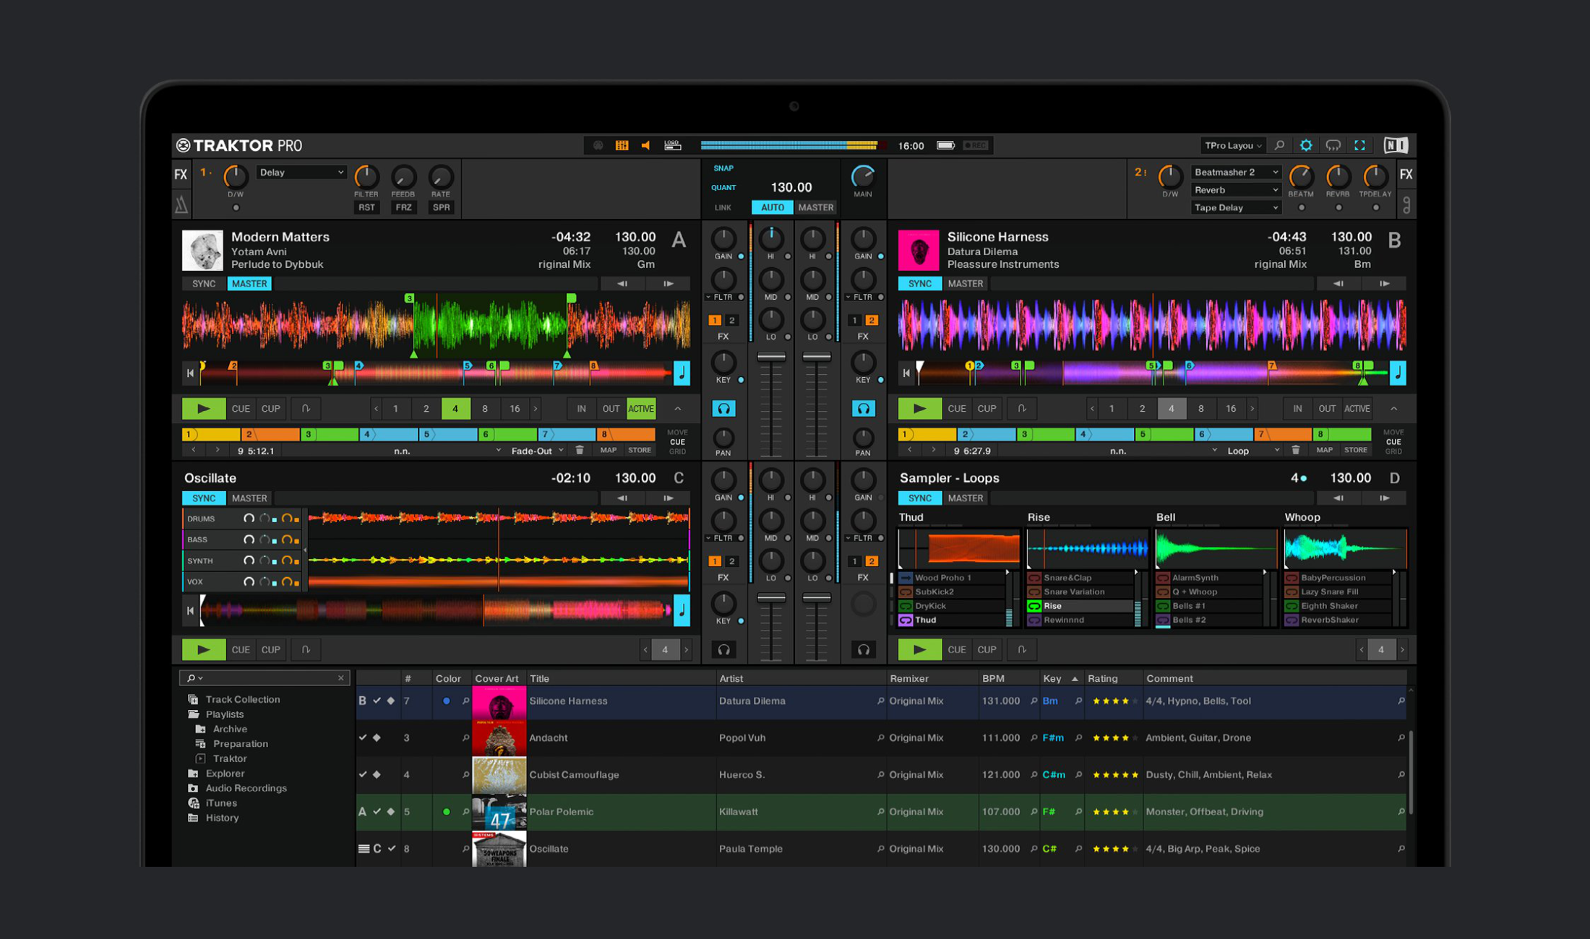Select the AUTO tab in the master clock panel
1590x939 pixels.
[772, 207]
